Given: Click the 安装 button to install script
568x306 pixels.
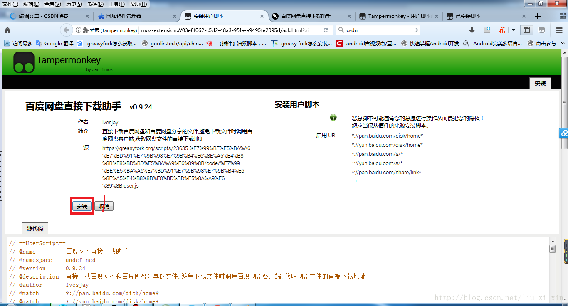Looking at the screenshot, I should pos(82,206).
